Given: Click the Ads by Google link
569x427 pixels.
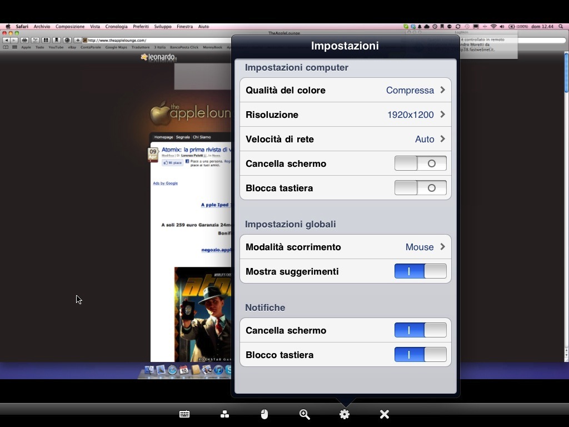Looking at the screenshot, I should [x=166, y=183].
